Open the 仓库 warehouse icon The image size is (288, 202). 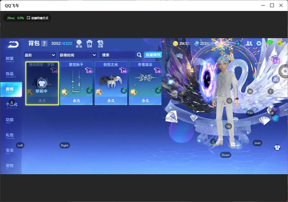click(90, 44)
